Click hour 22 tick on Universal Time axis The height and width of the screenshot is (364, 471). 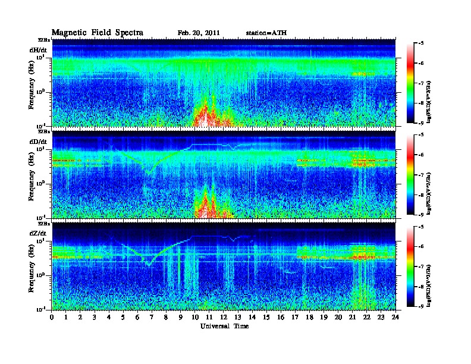367,317
